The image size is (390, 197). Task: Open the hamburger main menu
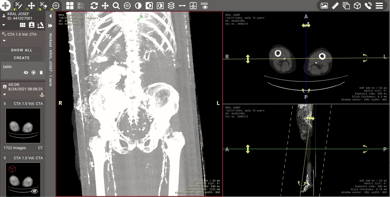click(x=379, y=6)
